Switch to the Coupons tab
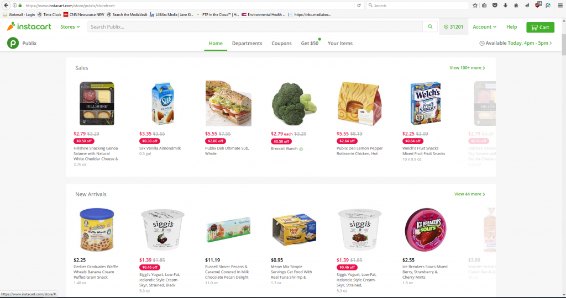The image size is (566, 298). tap(281, 43)
